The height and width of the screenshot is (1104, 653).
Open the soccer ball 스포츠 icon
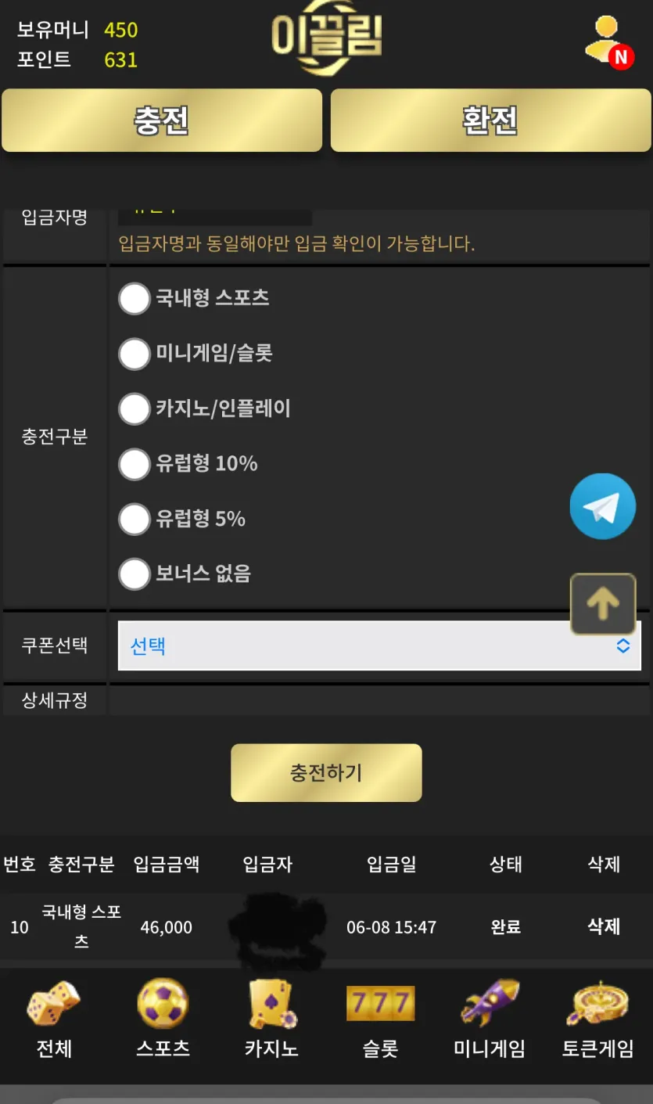[x=163, y=1003]
